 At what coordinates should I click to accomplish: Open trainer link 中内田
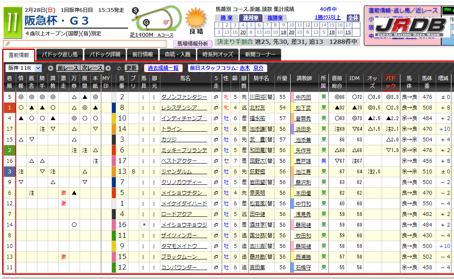point(303,98)
